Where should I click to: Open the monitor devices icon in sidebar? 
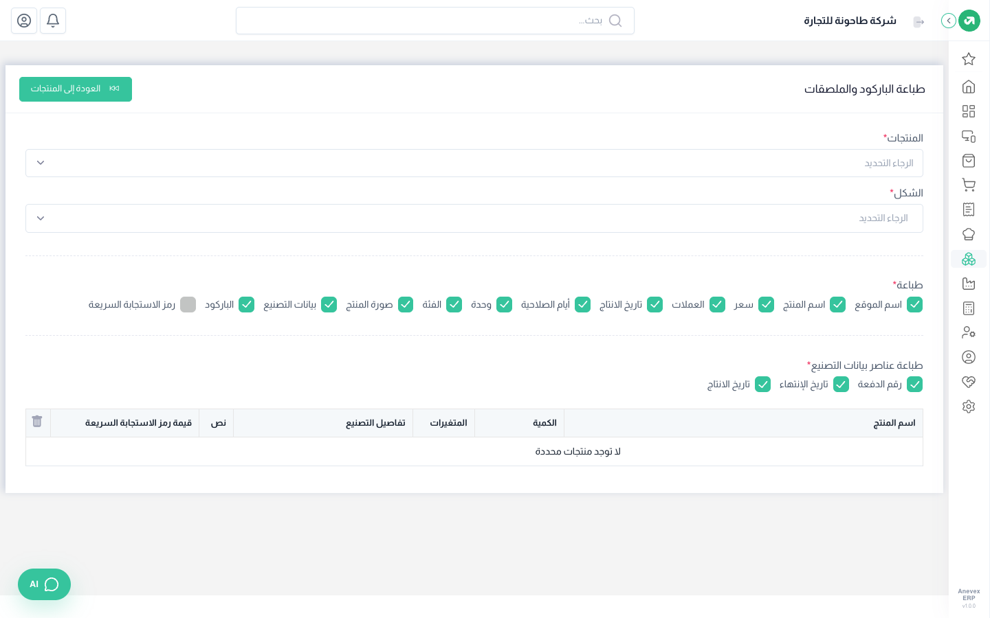pyautogui.click(x=969, y=136)
